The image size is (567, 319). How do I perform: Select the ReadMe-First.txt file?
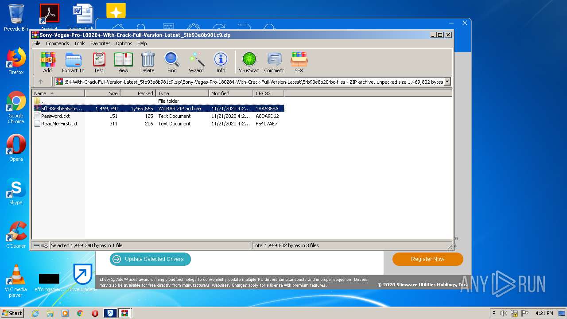point(158,124)
